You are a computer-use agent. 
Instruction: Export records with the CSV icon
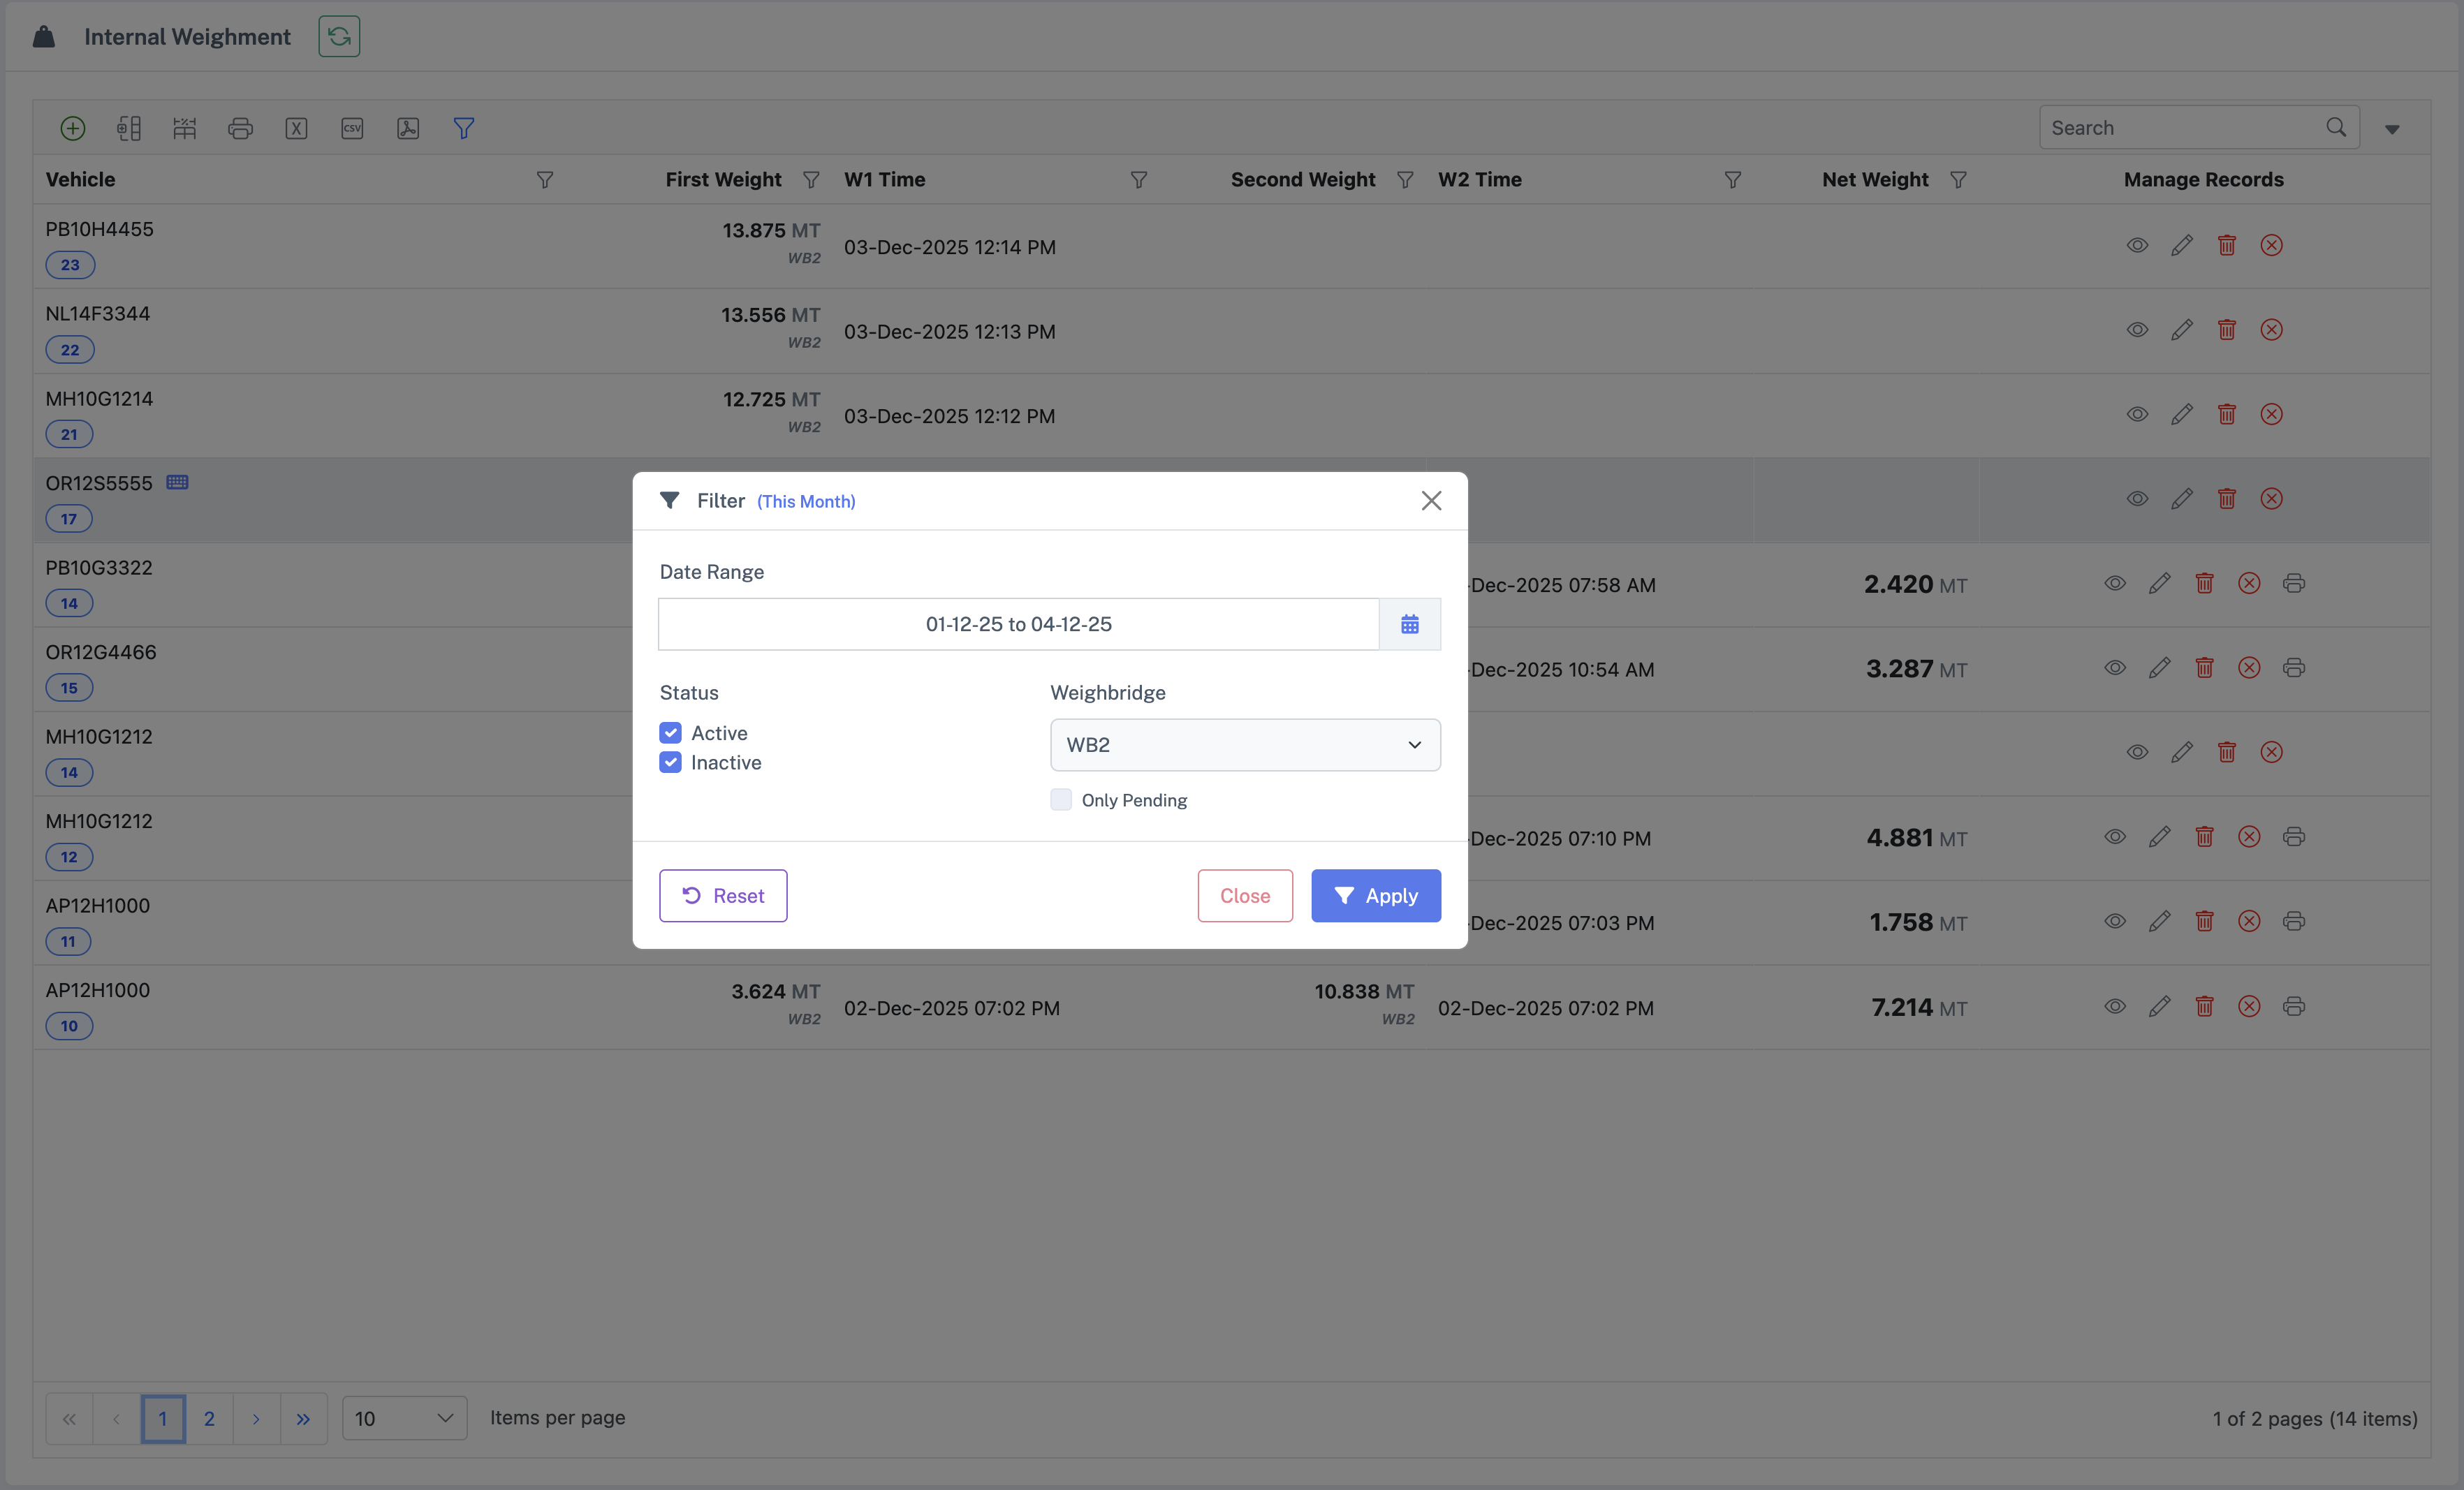[x=352, y=128]
